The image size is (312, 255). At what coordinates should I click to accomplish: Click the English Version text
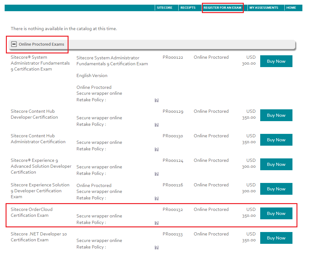[x=92, y=75]
